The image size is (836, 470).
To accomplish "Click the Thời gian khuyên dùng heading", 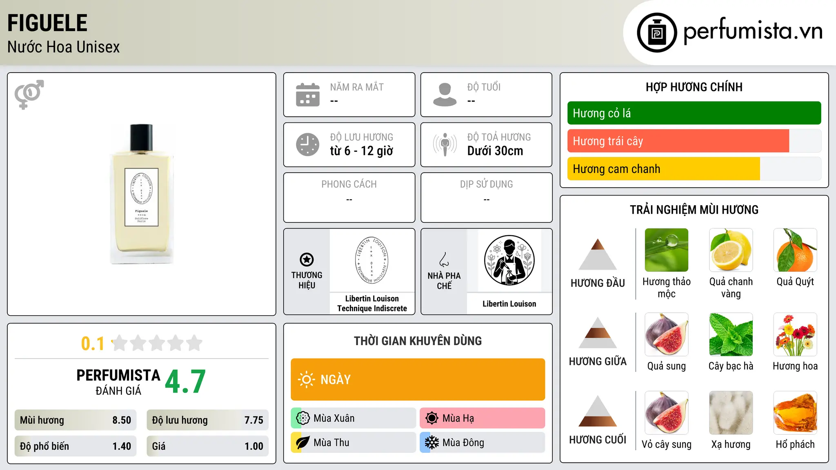I will [x=418, y=341].
